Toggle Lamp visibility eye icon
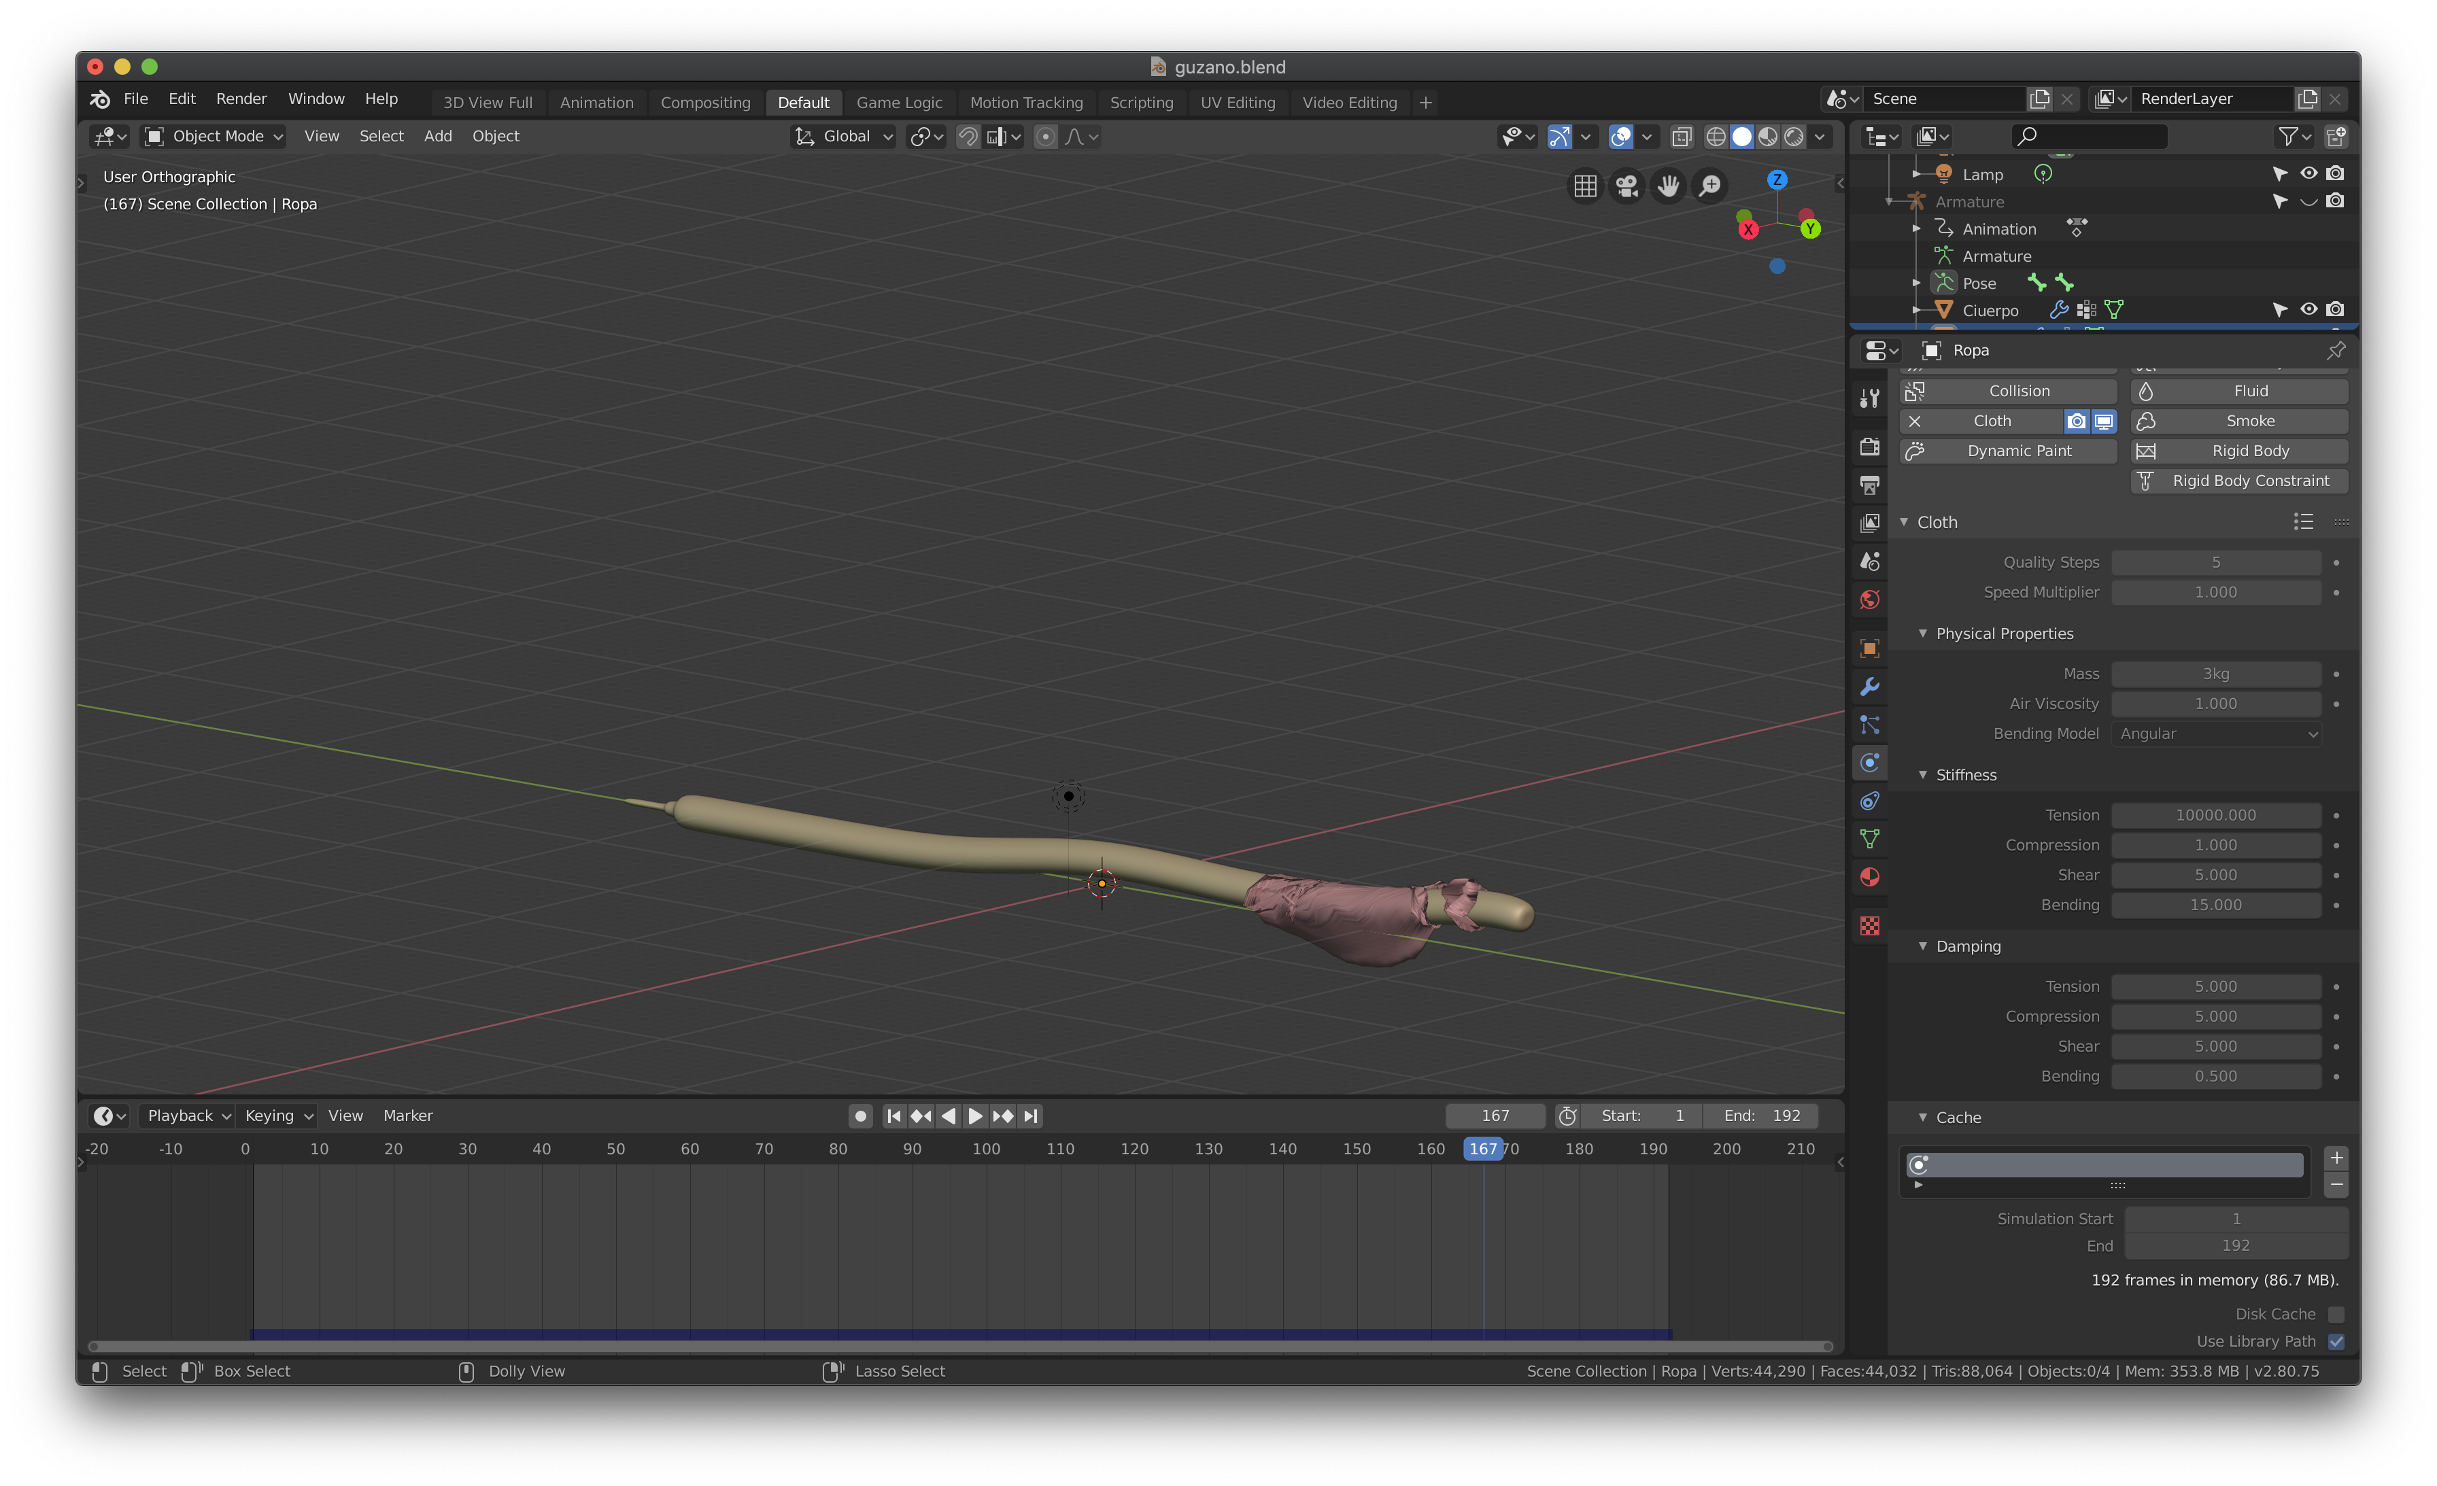2437x1486 pixels. 2308,173
